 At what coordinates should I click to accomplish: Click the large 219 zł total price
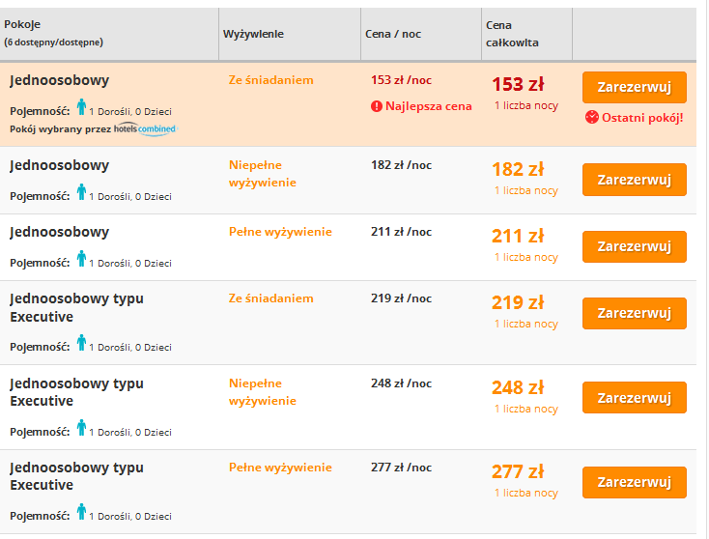point(518,303)
